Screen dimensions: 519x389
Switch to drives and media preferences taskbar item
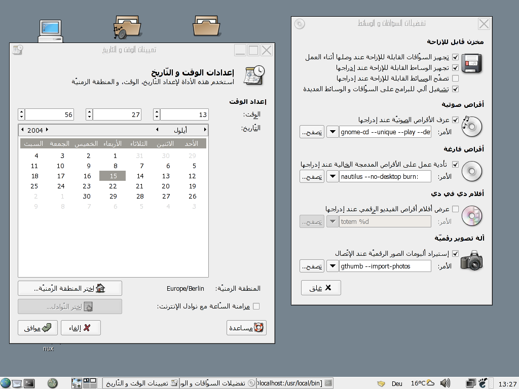coord(218,383)
